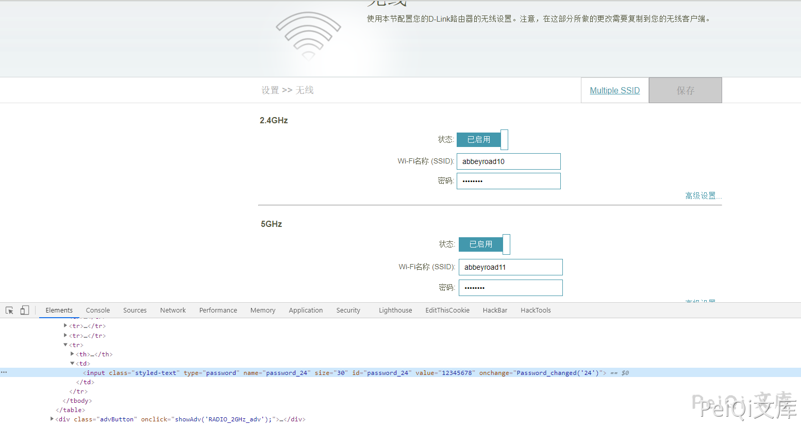
Task: Expand the advButton div node
Action: pos(52,419)
